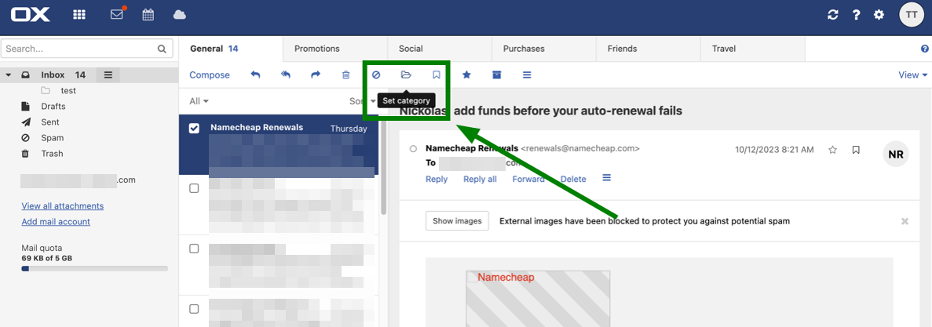The height and width of the screenshot is (327, 932).
Task: Open the Sent folder
Action: [x=50, y=122]
